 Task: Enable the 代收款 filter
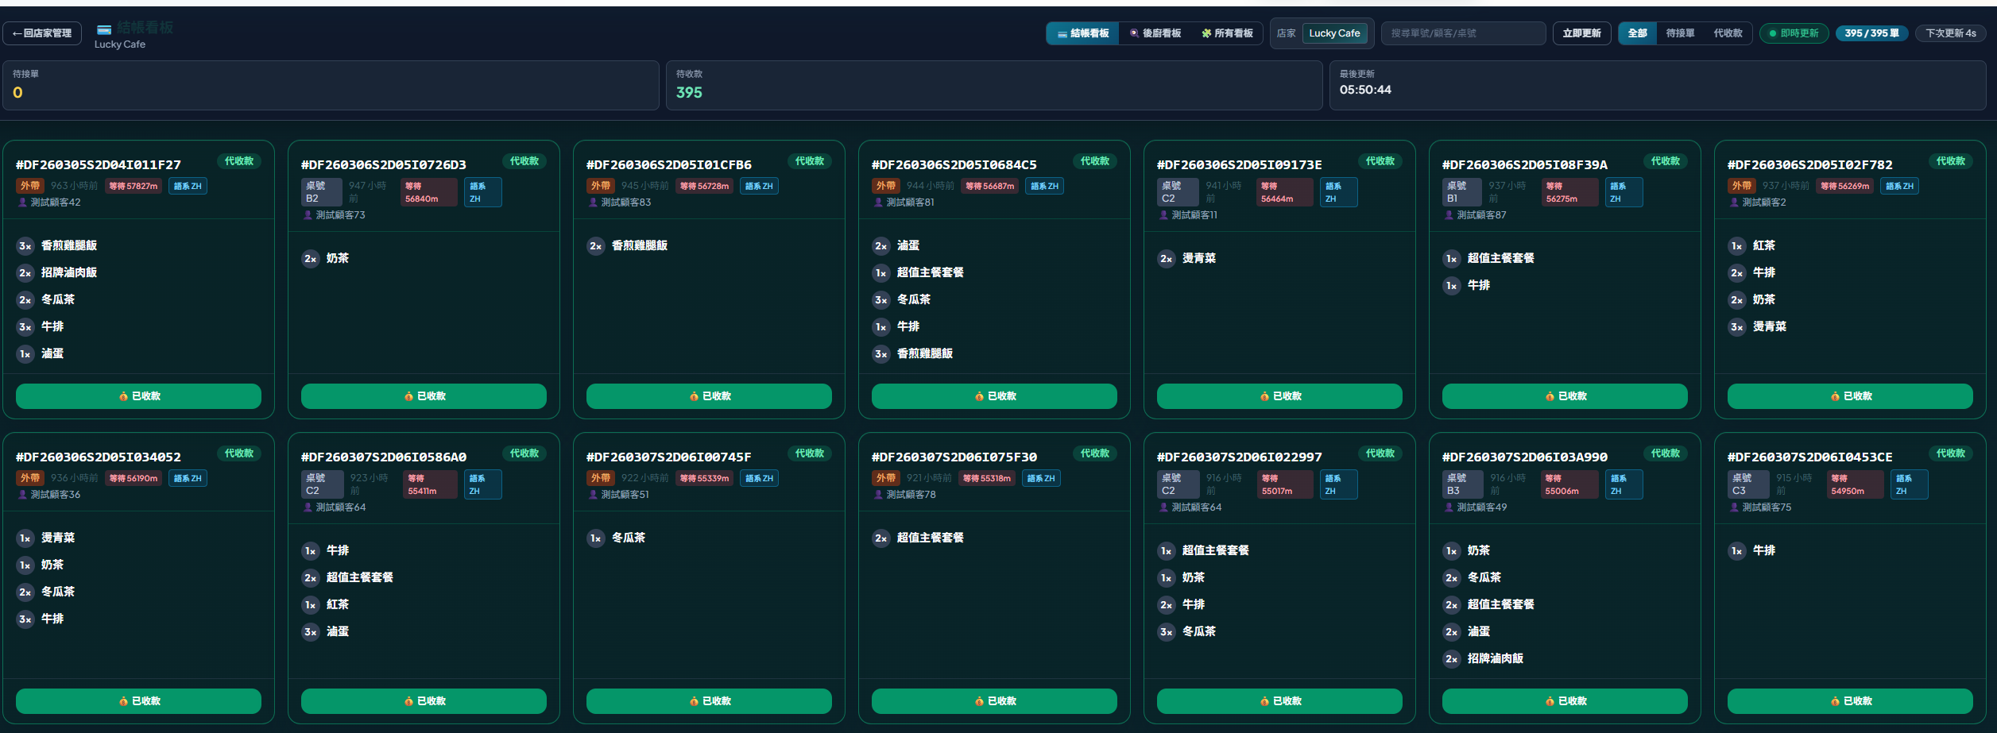(x=1729, y=33)
